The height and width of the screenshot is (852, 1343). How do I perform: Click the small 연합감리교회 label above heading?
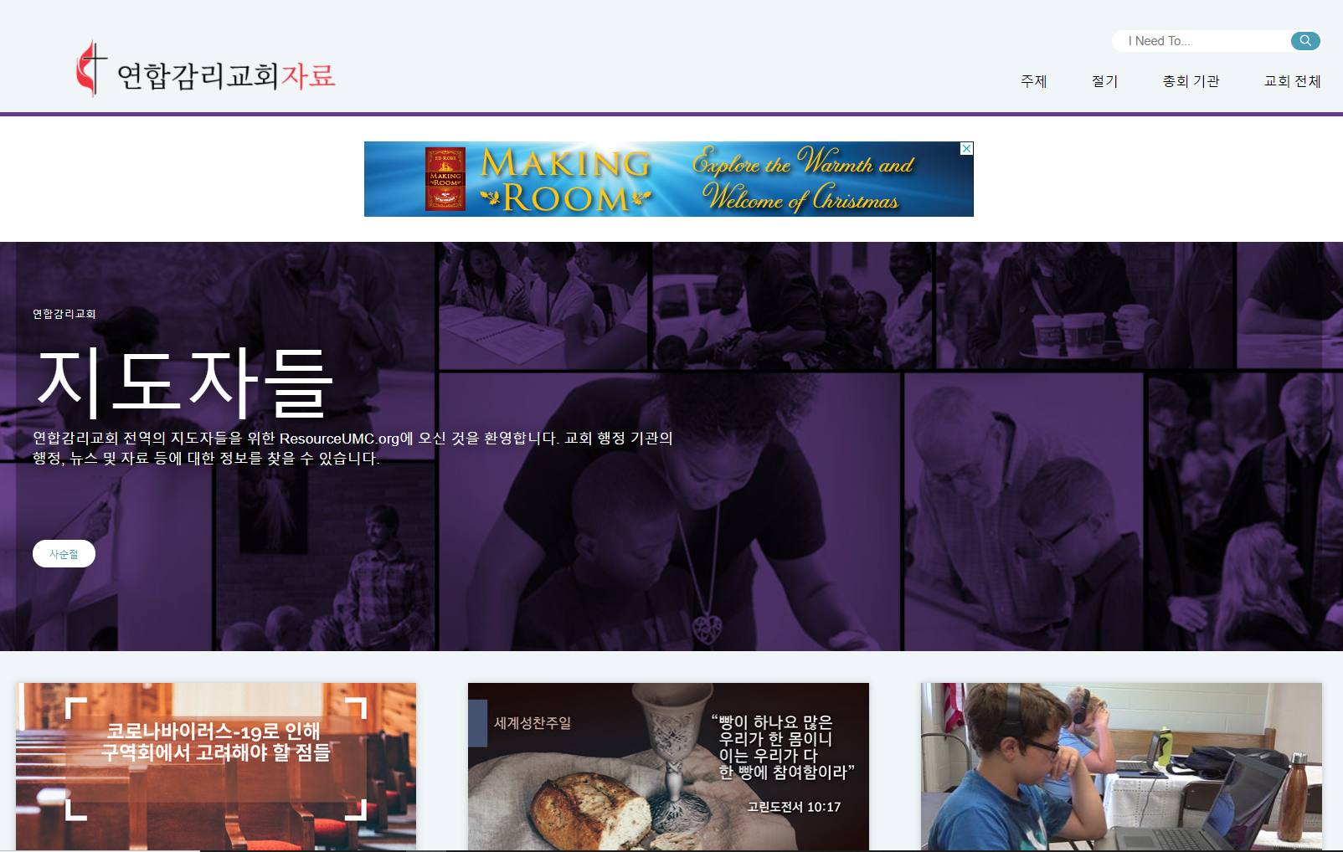(64, 314)
